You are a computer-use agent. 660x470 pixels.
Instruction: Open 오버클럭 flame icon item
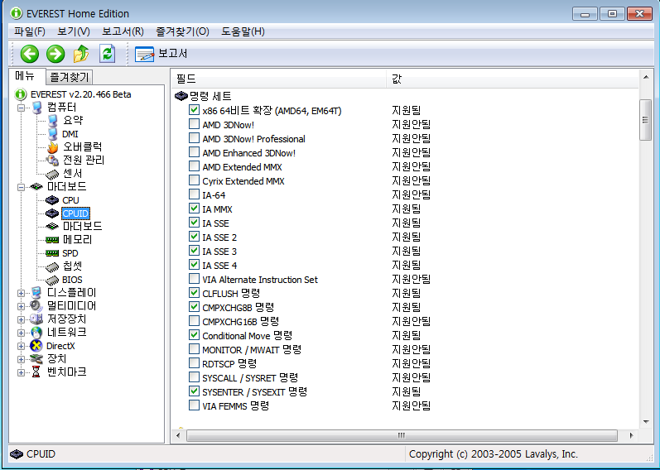tap(52, 147)
